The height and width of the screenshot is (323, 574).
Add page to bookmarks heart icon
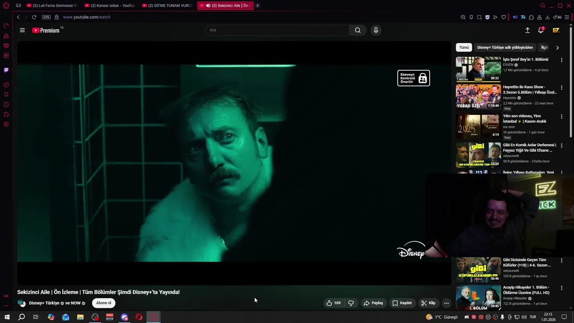point(503,17)
